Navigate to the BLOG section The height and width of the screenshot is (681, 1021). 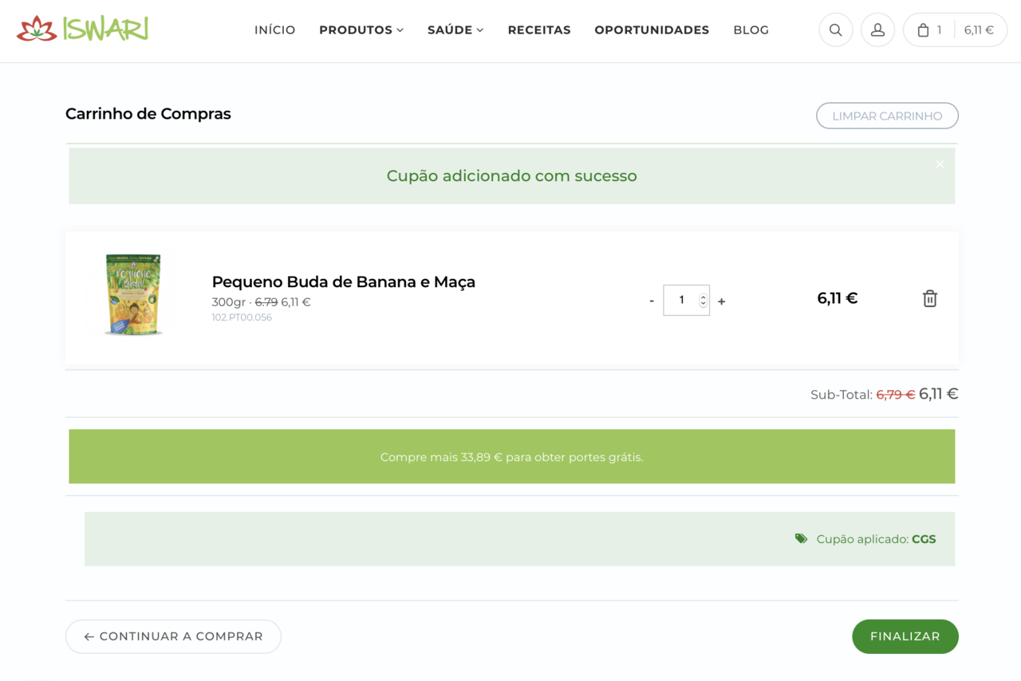[751, 30]
